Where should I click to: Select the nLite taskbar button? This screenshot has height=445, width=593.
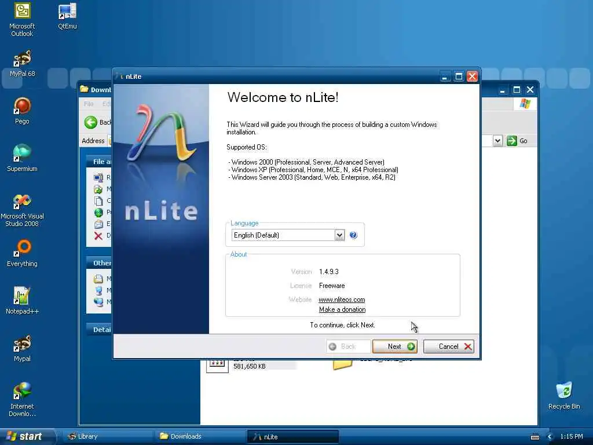click(x=292, y=437)
